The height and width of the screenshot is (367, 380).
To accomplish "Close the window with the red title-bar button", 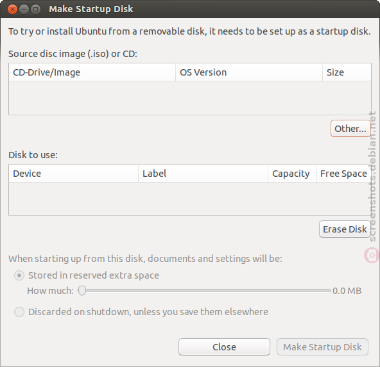I will pyautogui.click(x=12, y=10).
